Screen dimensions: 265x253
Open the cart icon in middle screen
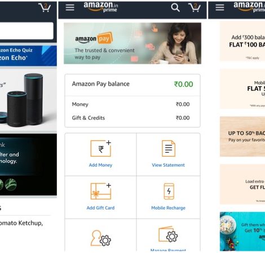(x=195, y=7)
